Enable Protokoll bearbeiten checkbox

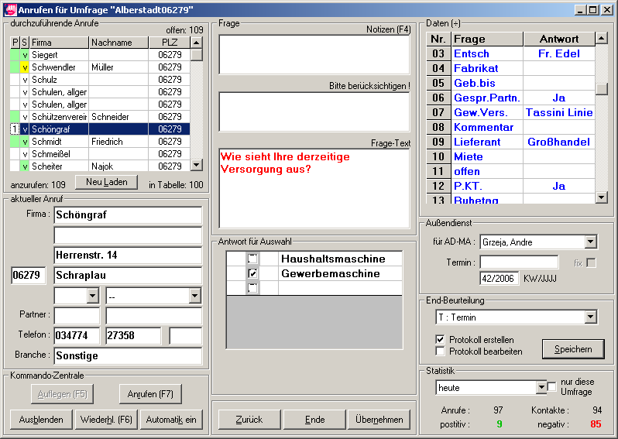(441, 352)
